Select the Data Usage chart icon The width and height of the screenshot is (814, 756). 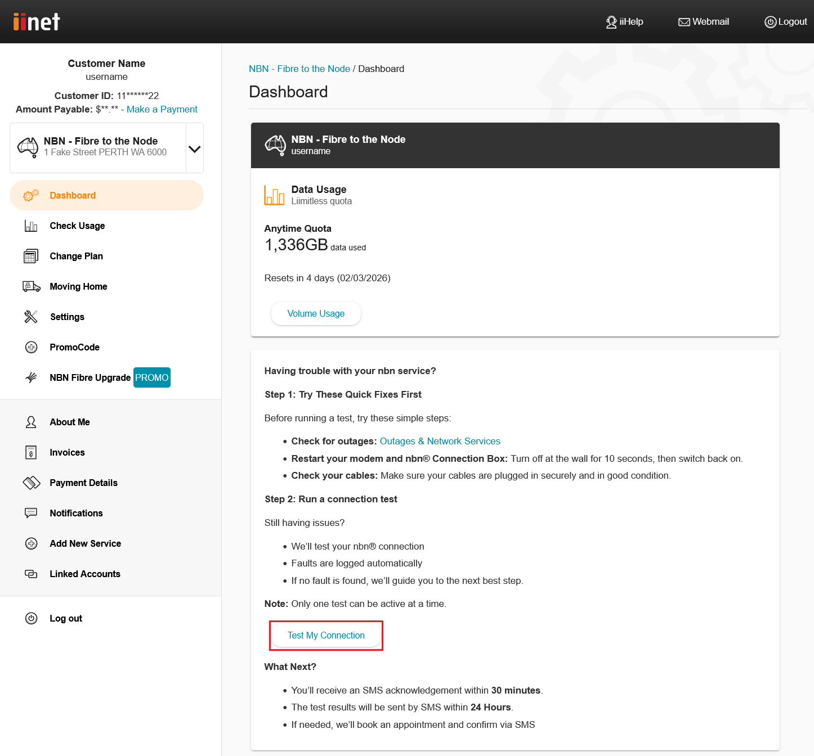pos(274,195)
